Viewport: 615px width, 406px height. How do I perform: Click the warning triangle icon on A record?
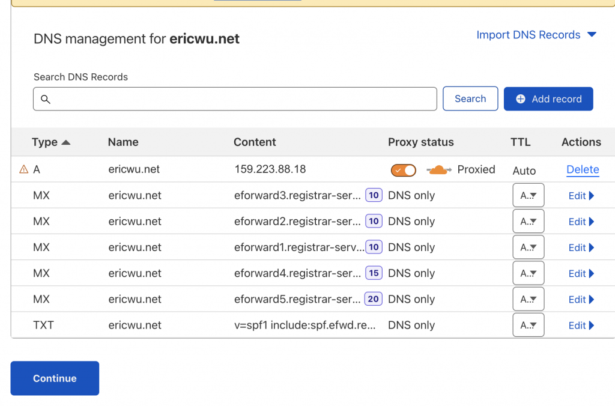24,169
